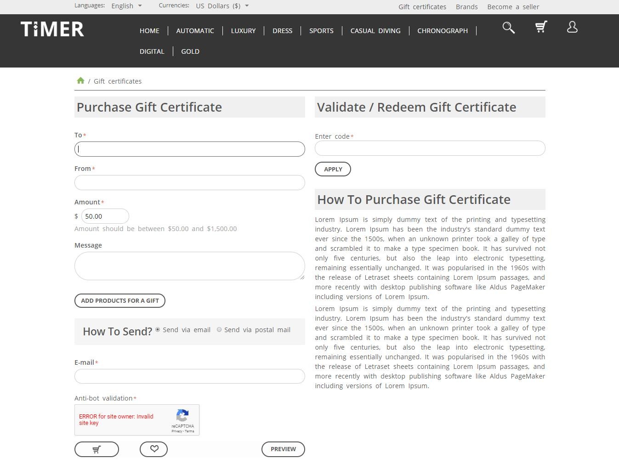Focus the E-mail input field

(190, 376)
